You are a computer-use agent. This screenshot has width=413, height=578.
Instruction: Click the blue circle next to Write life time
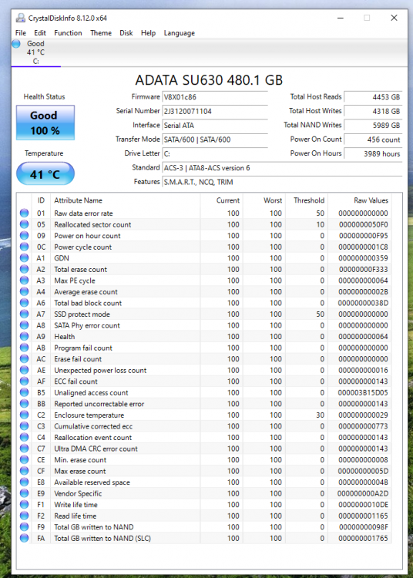pos(25,504)
